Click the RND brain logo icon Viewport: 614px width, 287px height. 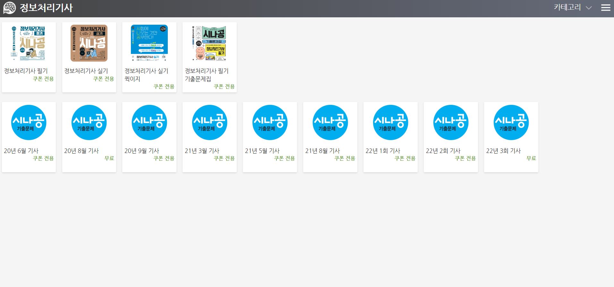click(9, 8)
